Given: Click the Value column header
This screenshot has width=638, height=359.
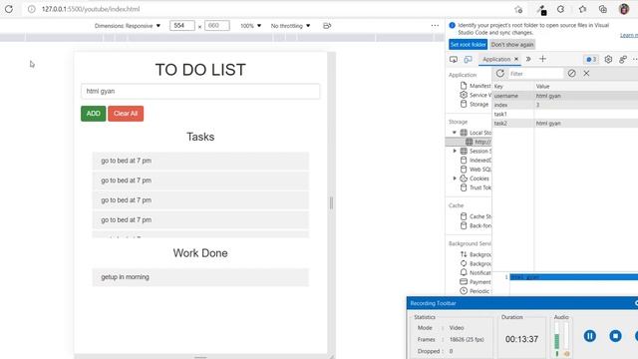Looking at the screenshot, I should (586, 87).
